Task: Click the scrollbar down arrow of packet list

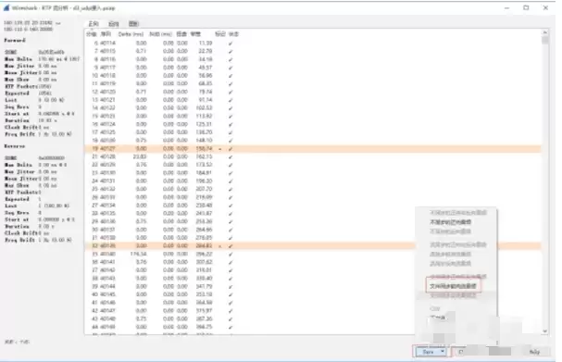Action: tap(544, 331)
